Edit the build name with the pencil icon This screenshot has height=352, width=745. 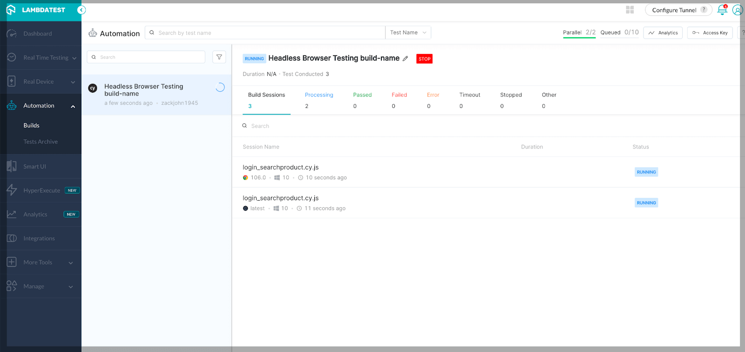pyautogui.click(x=406, y=59)
